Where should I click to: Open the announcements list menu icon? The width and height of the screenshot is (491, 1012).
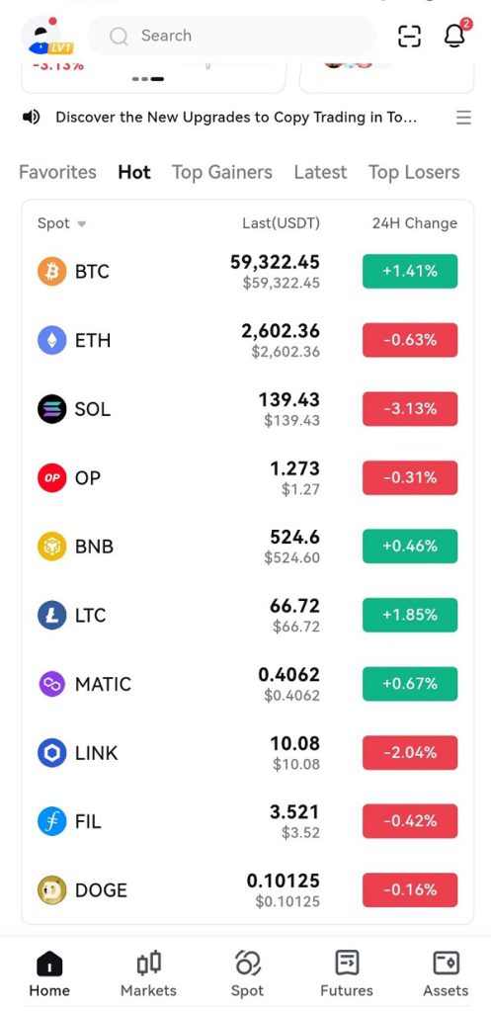tap(463, 118)
